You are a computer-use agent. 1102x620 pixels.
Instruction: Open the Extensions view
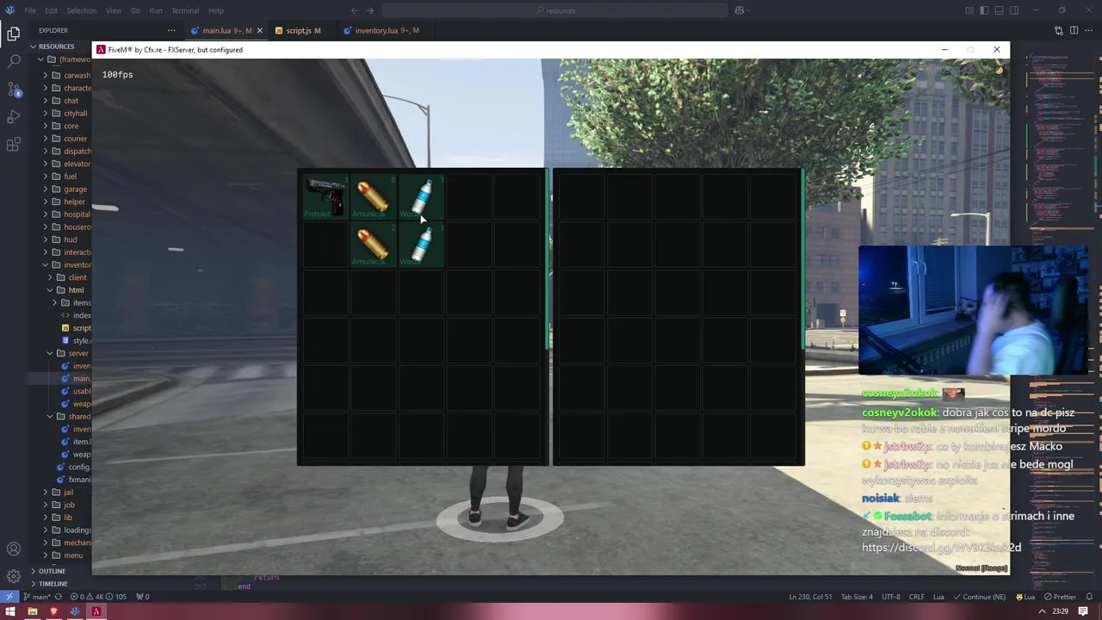[13, 145]
